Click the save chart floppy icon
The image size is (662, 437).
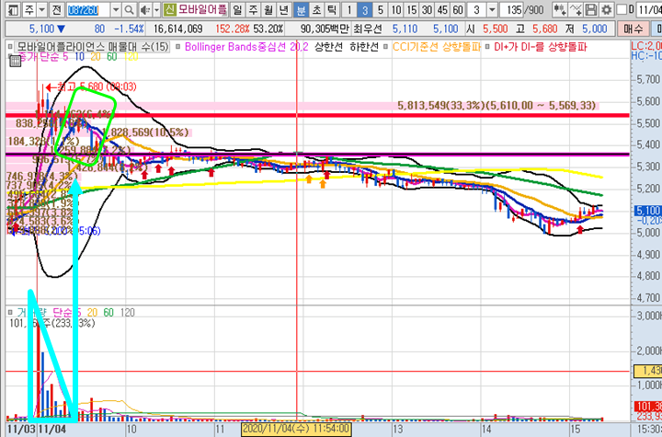(591, 9)
